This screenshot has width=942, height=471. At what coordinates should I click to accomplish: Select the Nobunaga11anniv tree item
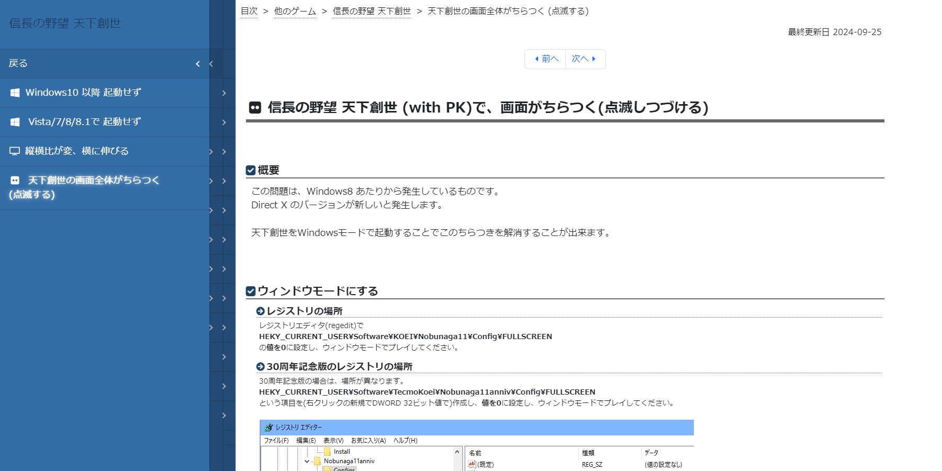pyautogui.click(x=349, y=461)
